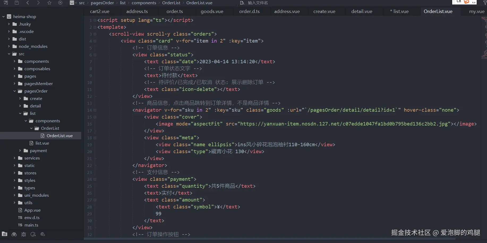Go forward with the right arrow icon
The width and height of the screenshot is (487, 243).
pyautogui.click(x=39, y=3)
